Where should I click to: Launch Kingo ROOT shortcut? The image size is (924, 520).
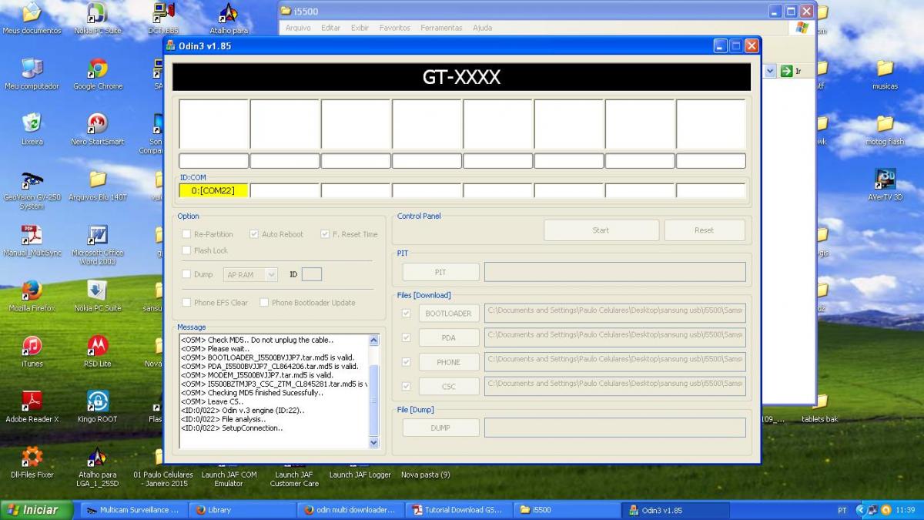coord(98,407)
